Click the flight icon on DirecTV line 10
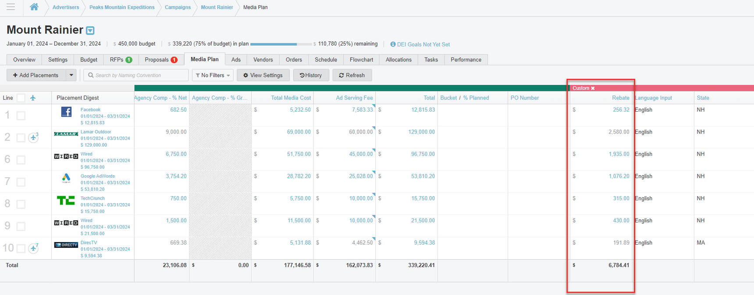Image resolution: width=754 pixels, height=295 pixels. [x=33, y=248]
